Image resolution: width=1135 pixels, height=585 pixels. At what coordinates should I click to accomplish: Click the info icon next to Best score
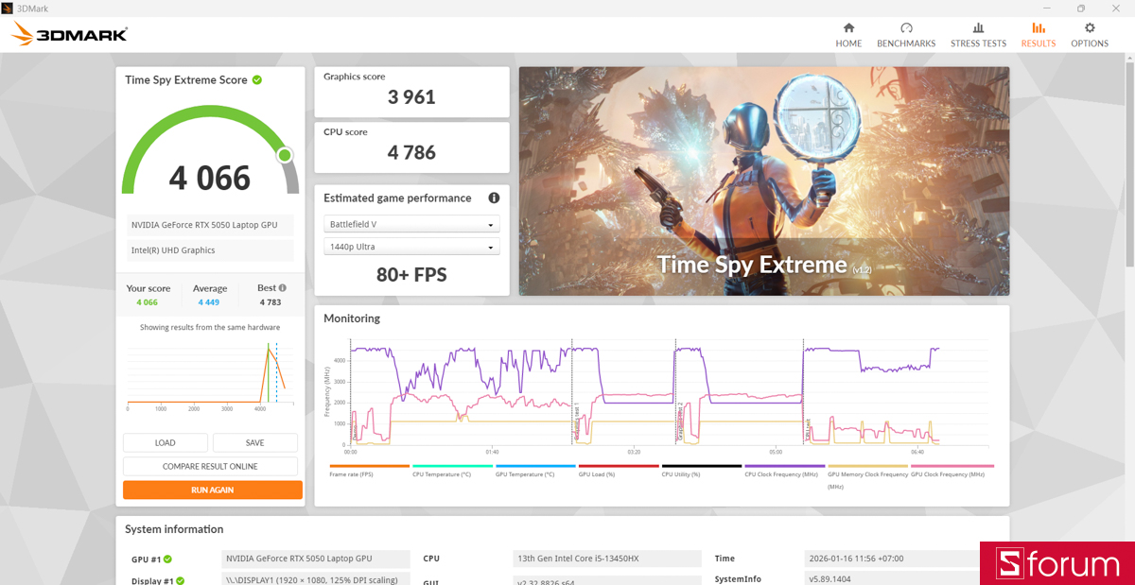[281, 287]
